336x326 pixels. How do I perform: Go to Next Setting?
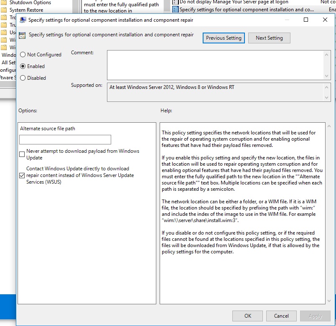point(269,38)
